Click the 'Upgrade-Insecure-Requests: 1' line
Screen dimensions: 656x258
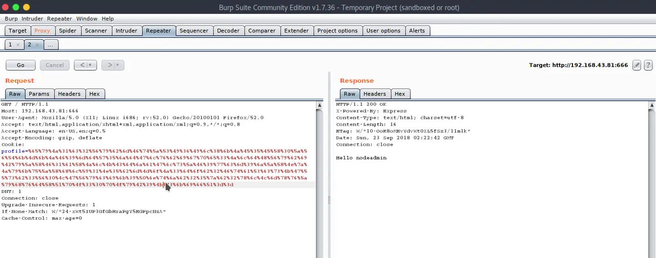(48, 205)
